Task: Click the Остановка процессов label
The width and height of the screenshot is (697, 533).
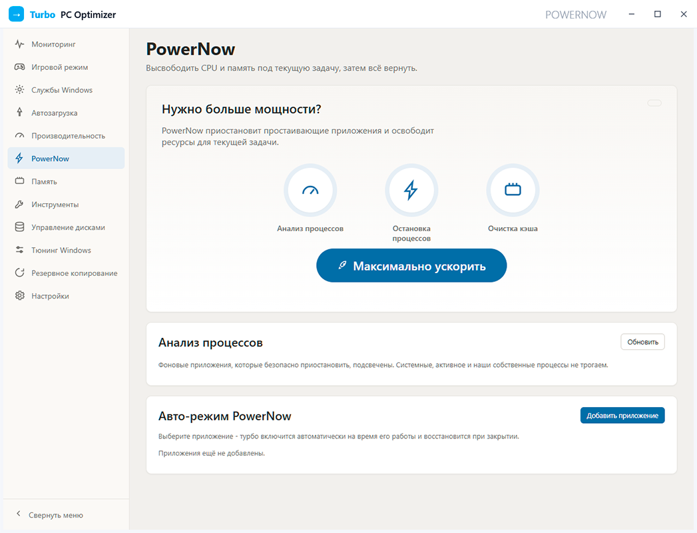Action: tap(411, 233)
